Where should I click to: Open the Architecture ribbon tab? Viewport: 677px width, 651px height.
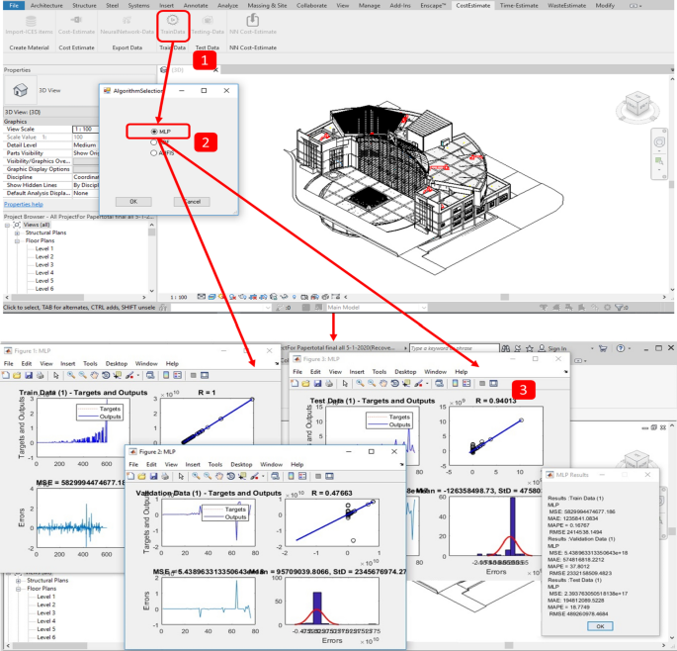pos(46,5)
